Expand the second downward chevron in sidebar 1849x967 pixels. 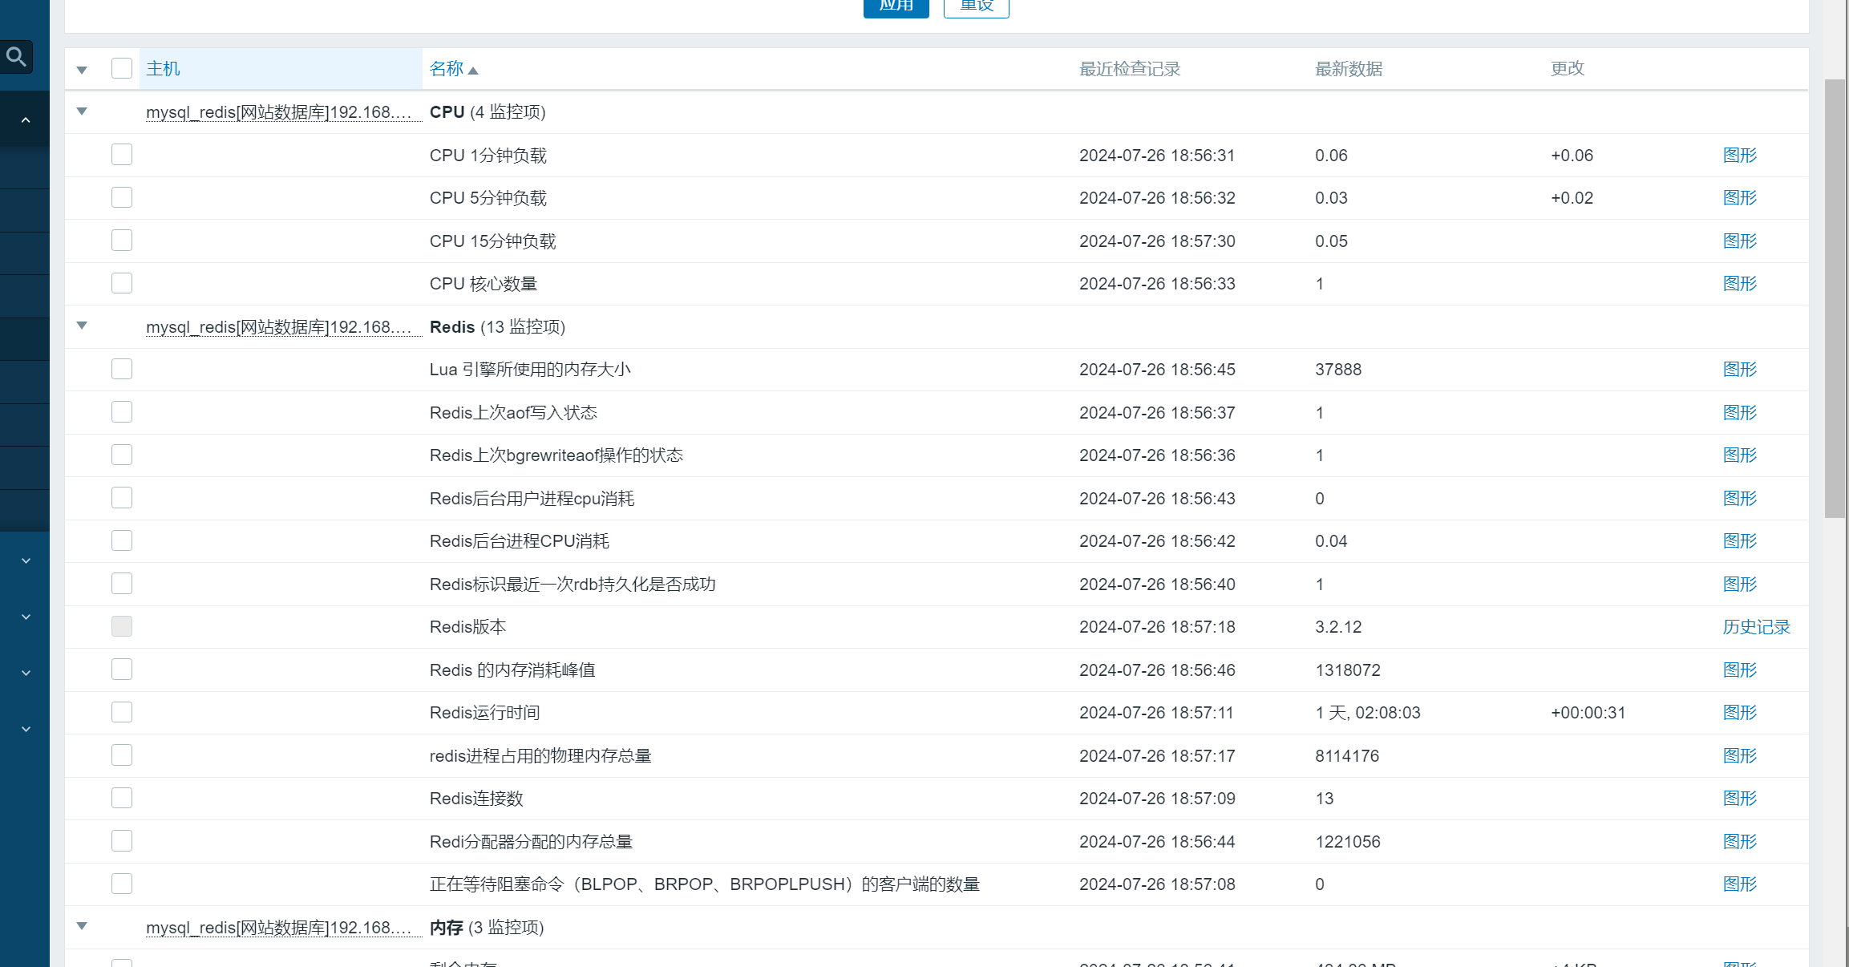26,617
